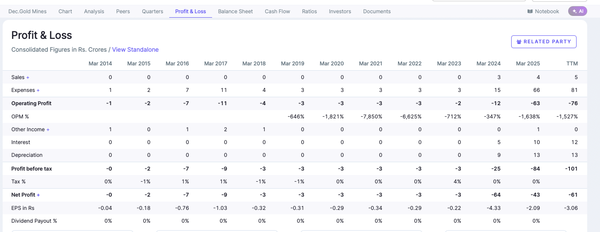Screen dimensions: 600x232
Task: View the Investors section
Action: coord(340,11)
